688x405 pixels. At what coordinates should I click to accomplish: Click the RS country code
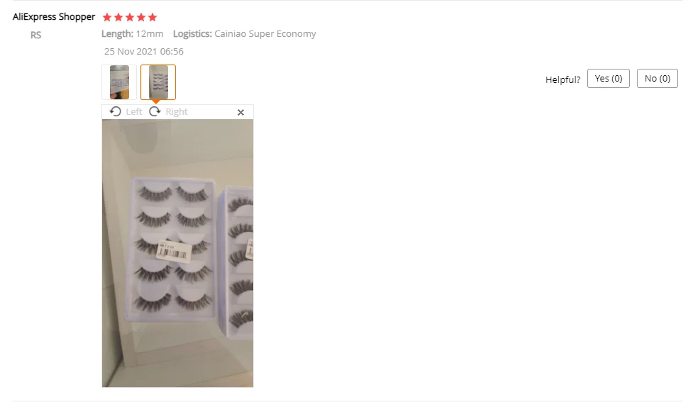point(35,35)
